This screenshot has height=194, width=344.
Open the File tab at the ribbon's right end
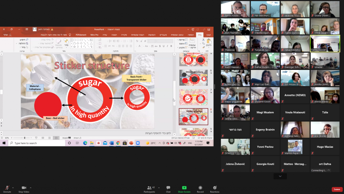click(x=209, y=35)
